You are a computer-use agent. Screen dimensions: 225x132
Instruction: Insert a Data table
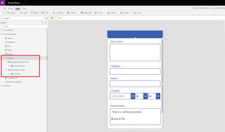click(86, 13)
